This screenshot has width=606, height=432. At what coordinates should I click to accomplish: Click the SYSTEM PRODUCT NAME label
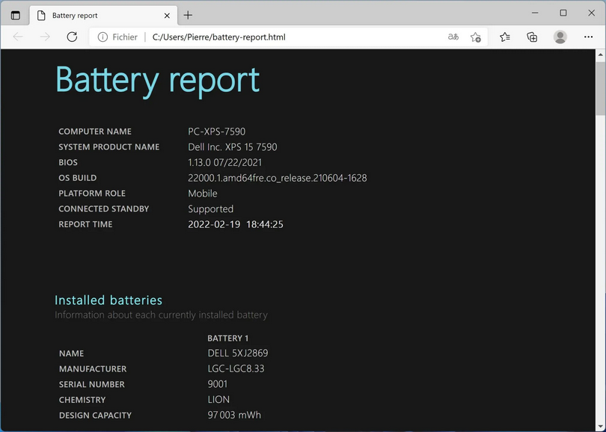pos(109,147)
